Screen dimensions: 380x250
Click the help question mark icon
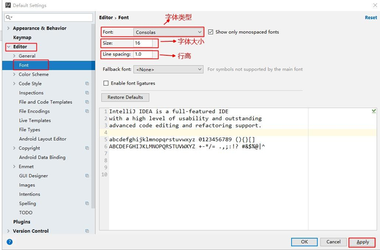coord(10,242)
